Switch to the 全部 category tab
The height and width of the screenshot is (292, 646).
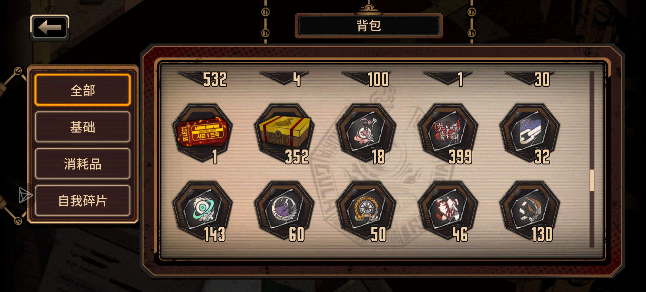coord(83,90)
